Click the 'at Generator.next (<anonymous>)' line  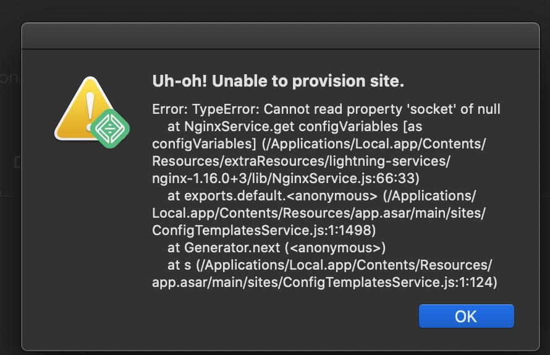tap(276, 247)
